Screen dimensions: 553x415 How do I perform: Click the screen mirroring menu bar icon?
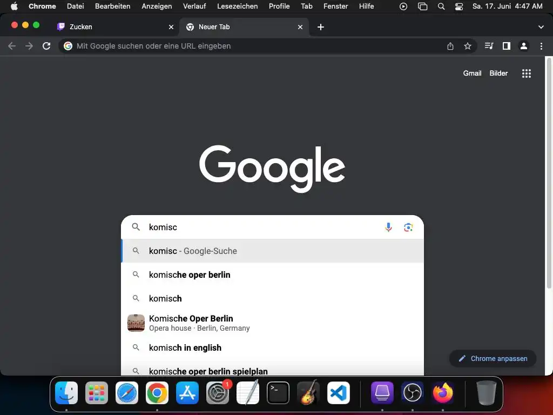[422, 6]
